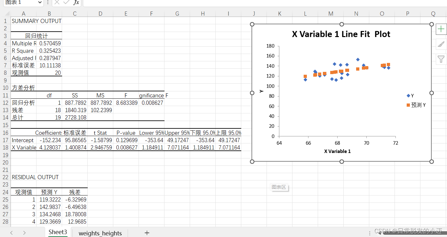Click the formula bar Enter checkmark icon
447x237 pixels.
tap(66, 3)
